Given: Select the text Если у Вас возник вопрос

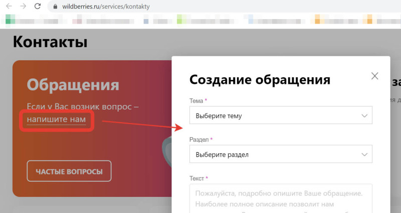Looking at the screenshot, I should click(79, 106).
